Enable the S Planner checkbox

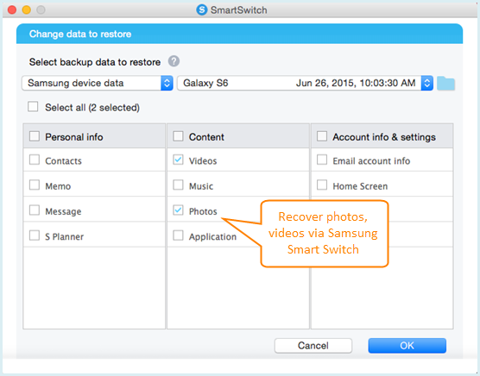(35, 235)
